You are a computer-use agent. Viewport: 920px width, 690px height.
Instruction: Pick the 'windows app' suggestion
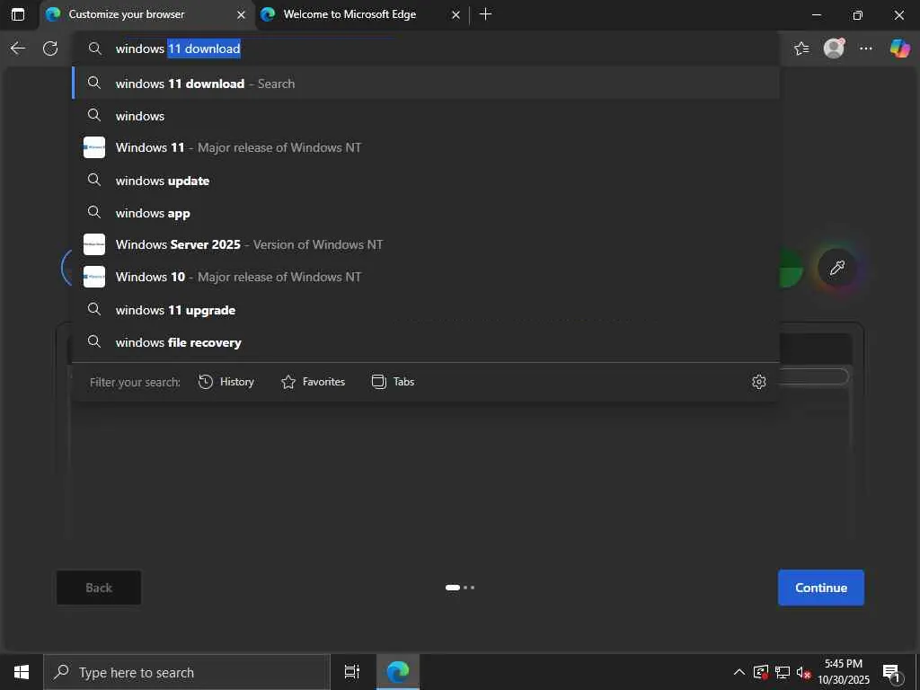(425, 212)
